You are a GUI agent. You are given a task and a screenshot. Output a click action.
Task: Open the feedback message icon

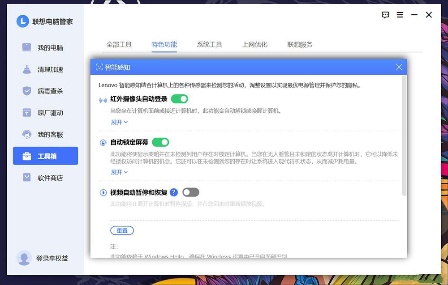(x=385, y=15)
